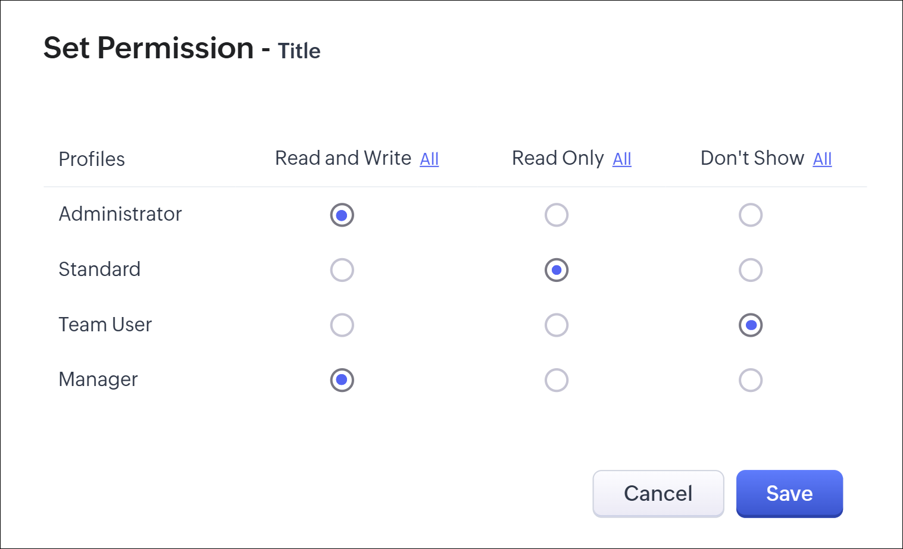Click the Administrator profile label
Image resolution: width=903 pixels, height=549 pixels.
pyautogui.click(x=120, y=214)
